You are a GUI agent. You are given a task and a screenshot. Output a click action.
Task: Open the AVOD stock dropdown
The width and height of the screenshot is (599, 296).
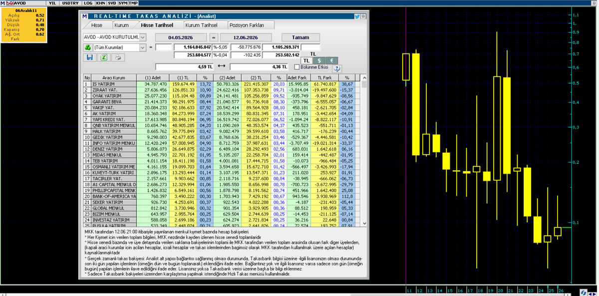pyautogui.click(x=143, y=37)
